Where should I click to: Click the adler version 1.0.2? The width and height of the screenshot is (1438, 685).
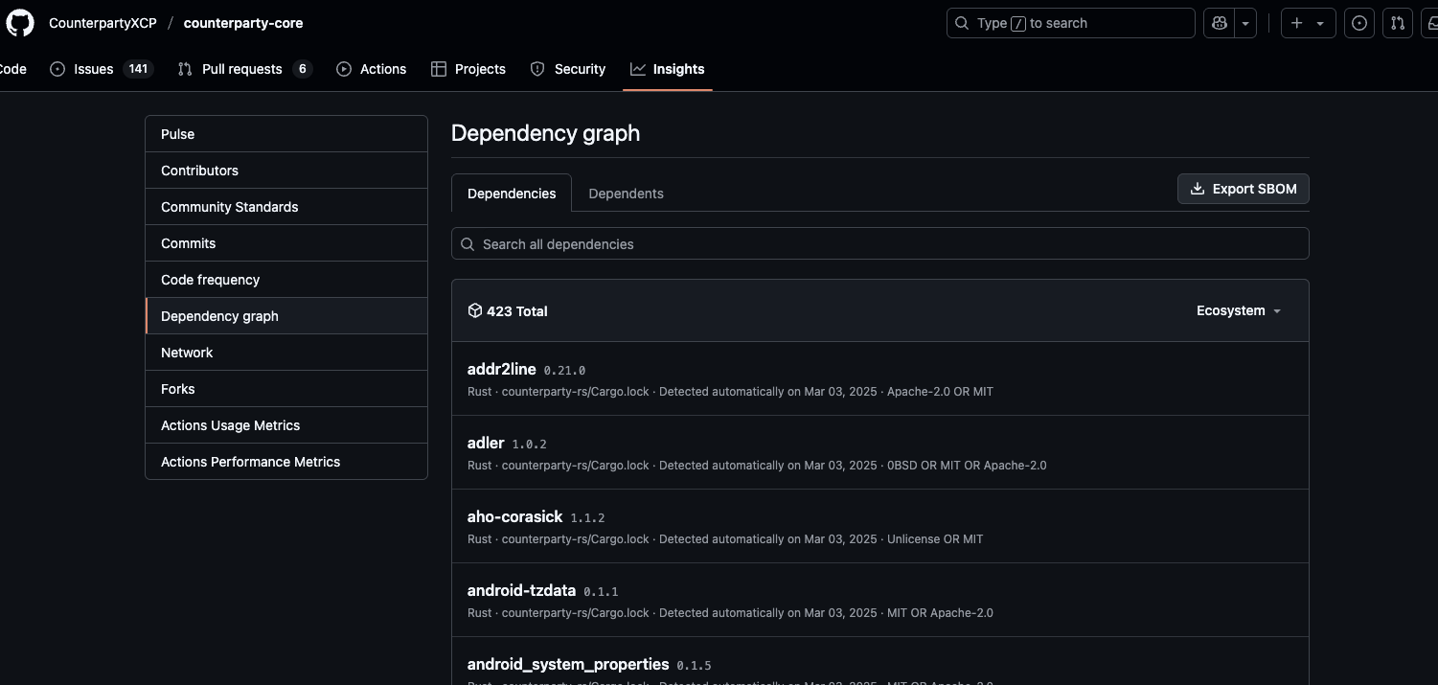click(x=529, y=444)
